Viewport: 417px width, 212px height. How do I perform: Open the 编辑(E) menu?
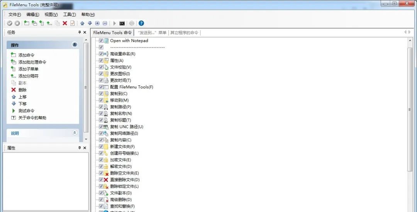point(33,15)
